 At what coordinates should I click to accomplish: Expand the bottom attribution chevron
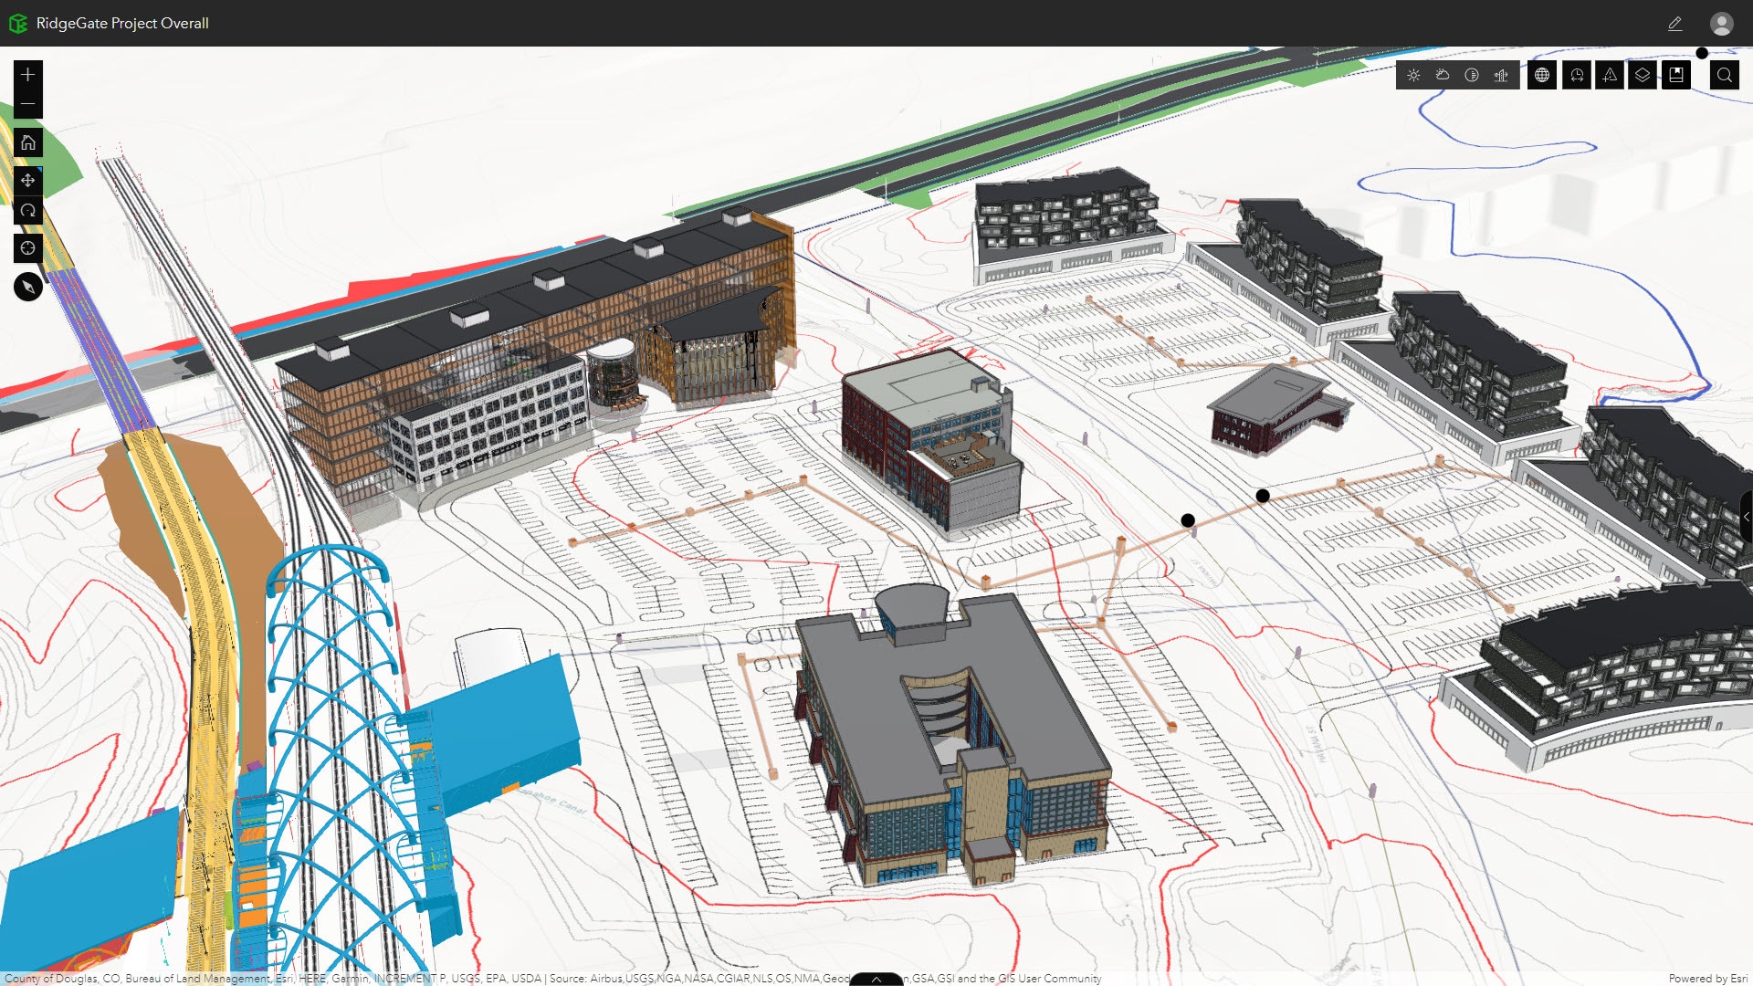click(876, 979)
